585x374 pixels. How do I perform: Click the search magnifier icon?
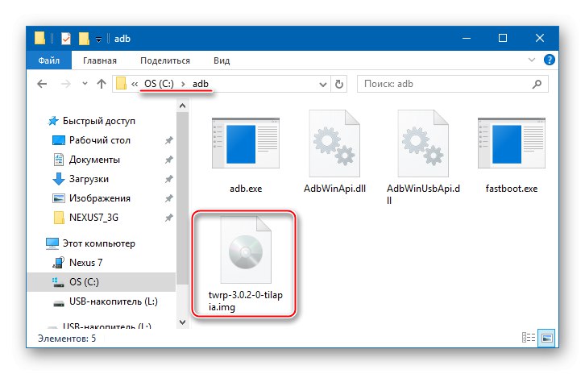[x=537, y=84]
